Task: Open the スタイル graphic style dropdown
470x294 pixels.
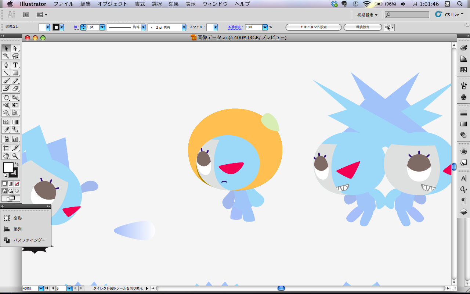Action: [x=216, y=27]
